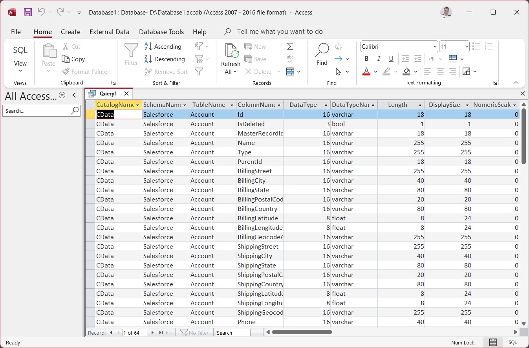The width and height of the screenshot is (529, 348).
Task: Click the Totals sigma icon
Action: click(x=290, y=47)
